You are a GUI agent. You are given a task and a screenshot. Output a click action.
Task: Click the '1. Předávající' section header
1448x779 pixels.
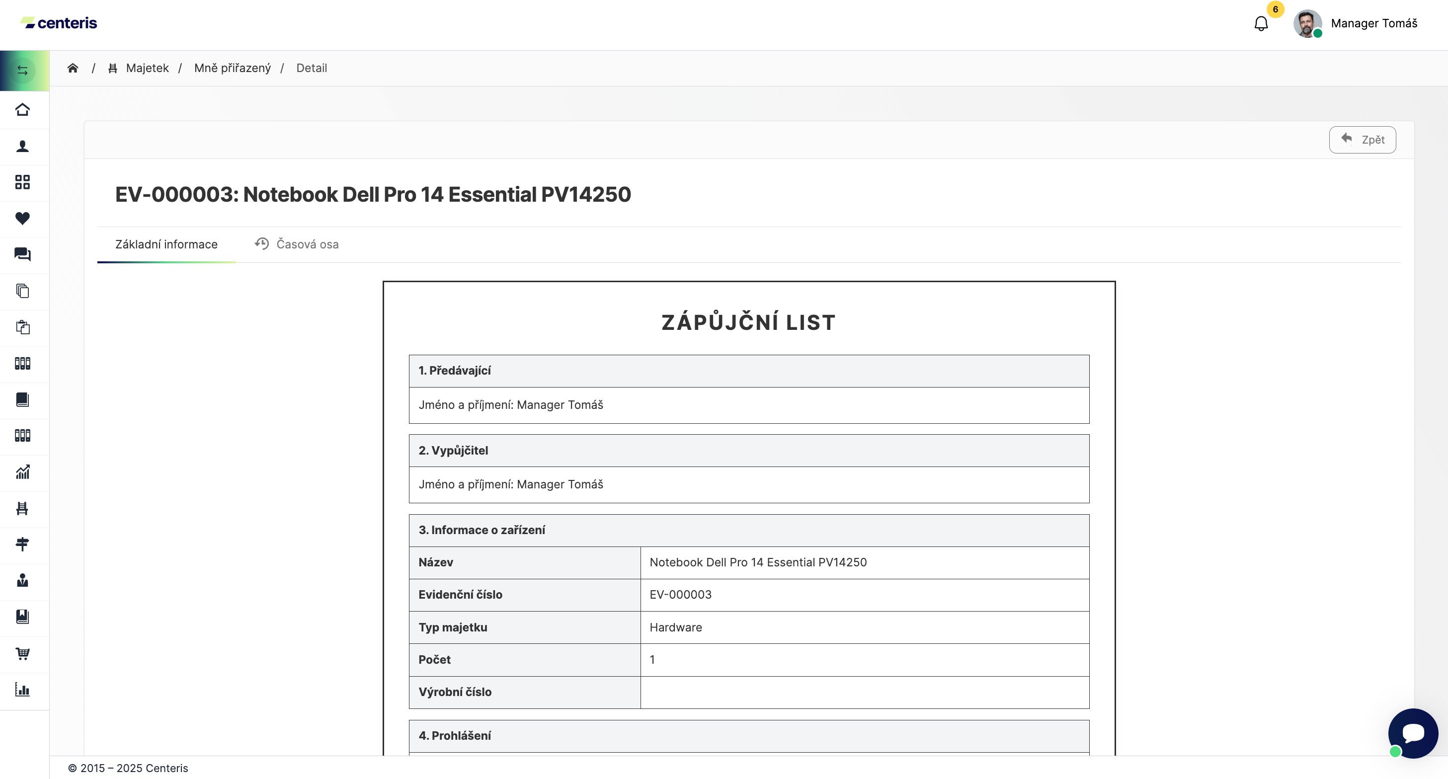pyautogui.click(x=749, y=371)
